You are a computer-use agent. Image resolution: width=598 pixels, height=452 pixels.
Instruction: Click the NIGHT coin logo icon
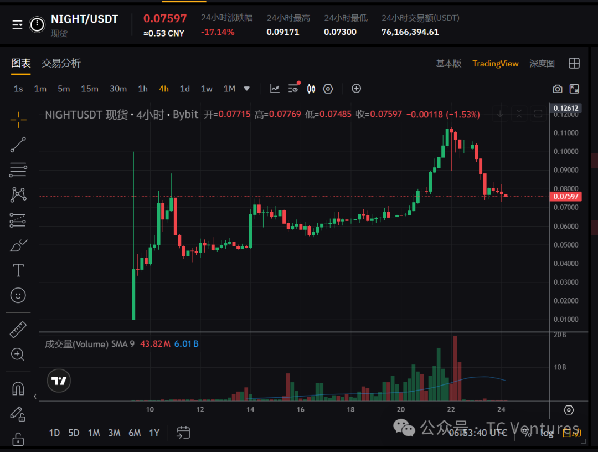[x=37, y=25]
